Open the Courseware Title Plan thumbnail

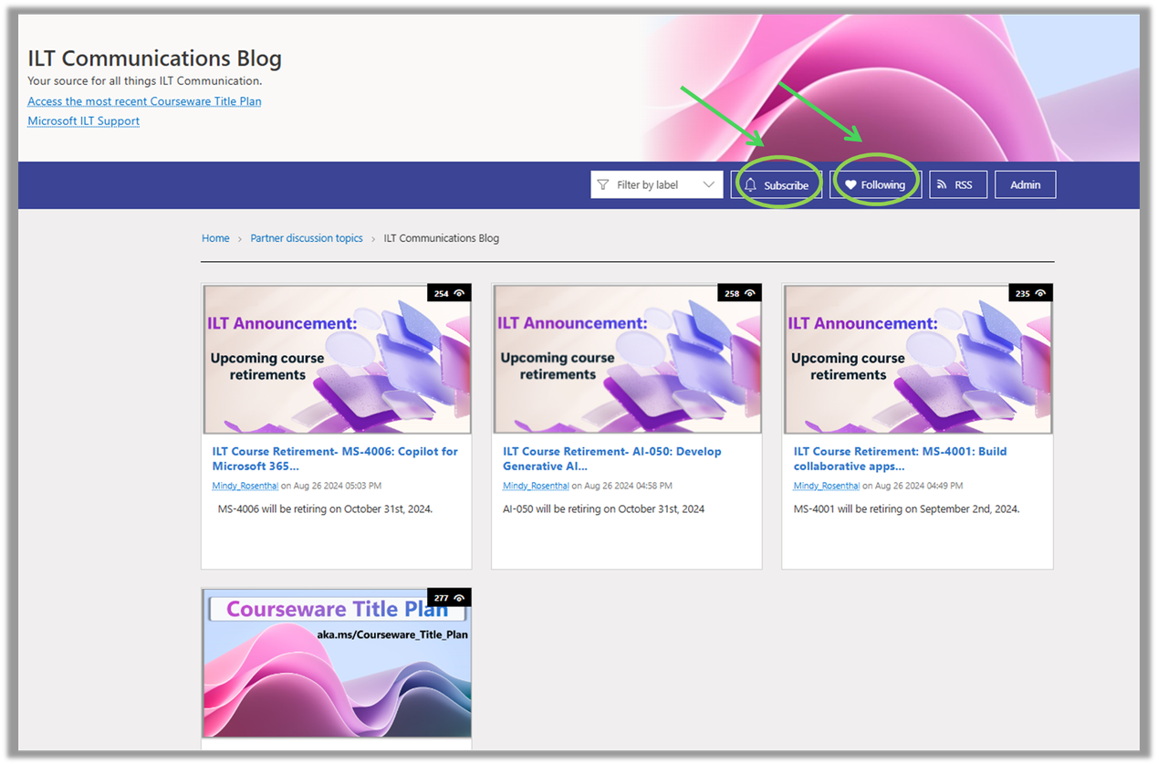coord(337,663)
